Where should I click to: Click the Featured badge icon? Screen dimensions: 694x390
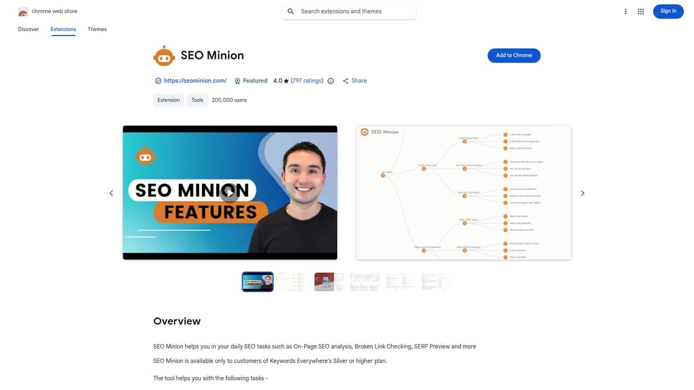(x=237, y=81)
